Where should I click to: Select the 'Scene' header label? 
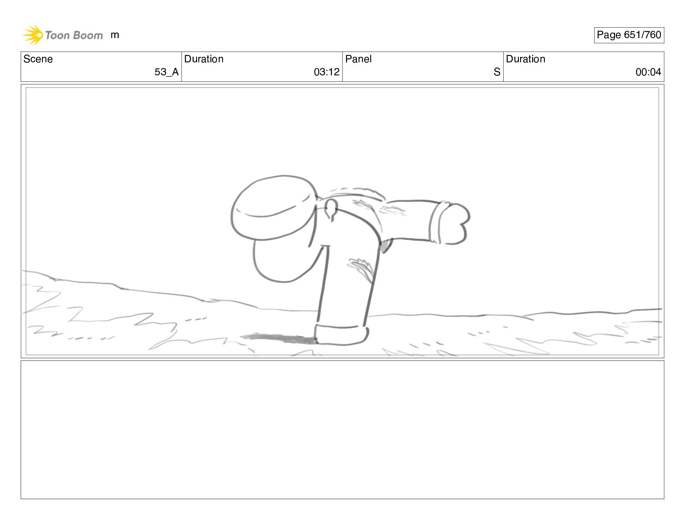click(x=38, y=59)
